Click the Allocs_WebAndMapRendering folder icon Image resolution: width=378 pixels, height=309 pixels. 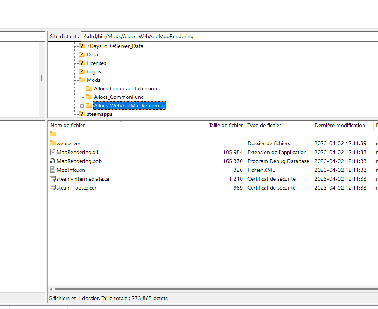89,105
